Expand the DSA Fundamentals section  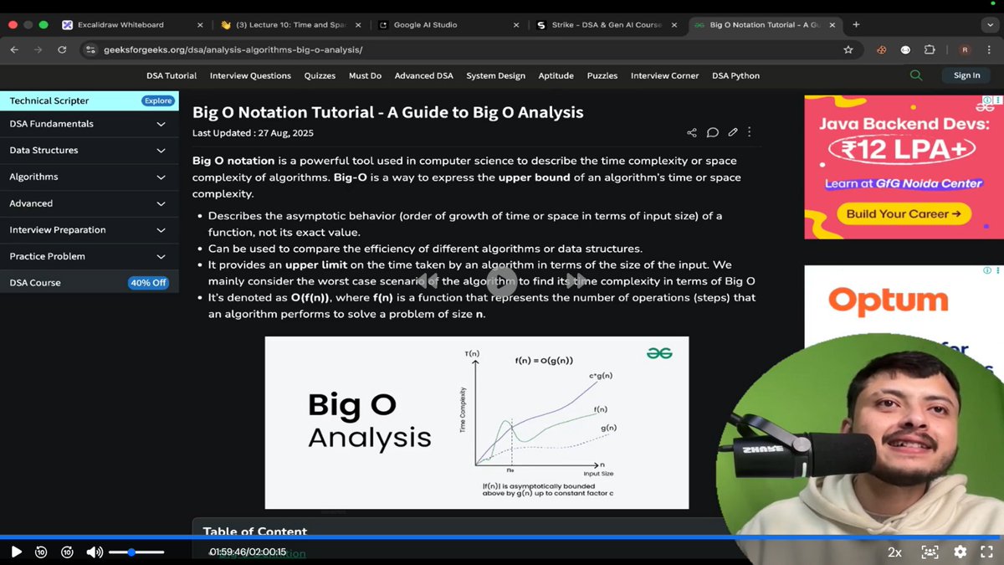(x=90, y=124)
